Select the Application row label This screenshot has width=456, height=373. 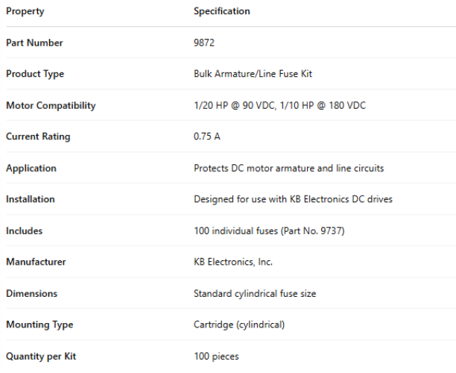32,168
